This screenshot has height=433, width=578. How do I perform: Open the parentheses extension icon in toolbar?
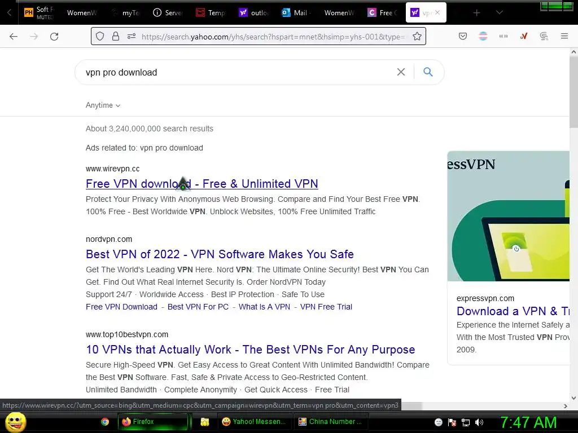(x=503, y=36)
